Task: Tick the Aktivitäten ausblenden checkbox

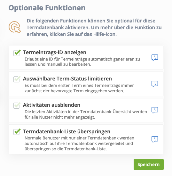Action: (x=17, y=105)
